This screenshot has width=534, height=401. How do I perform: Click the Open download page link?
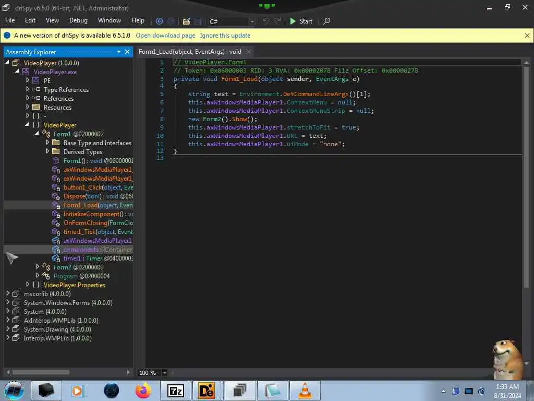click(165, 36)
